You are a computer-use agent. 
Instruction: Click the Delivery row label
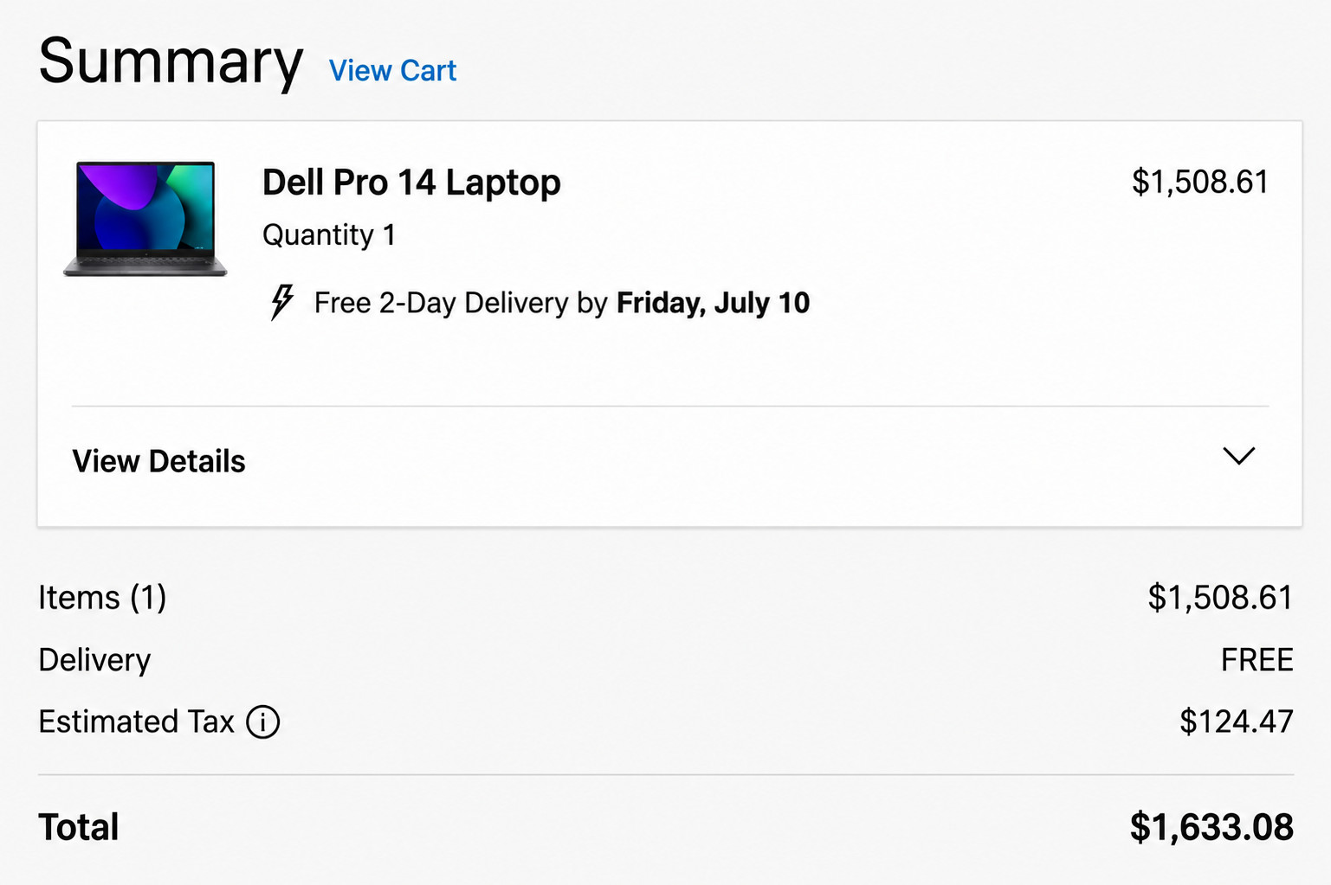(94, 660)
